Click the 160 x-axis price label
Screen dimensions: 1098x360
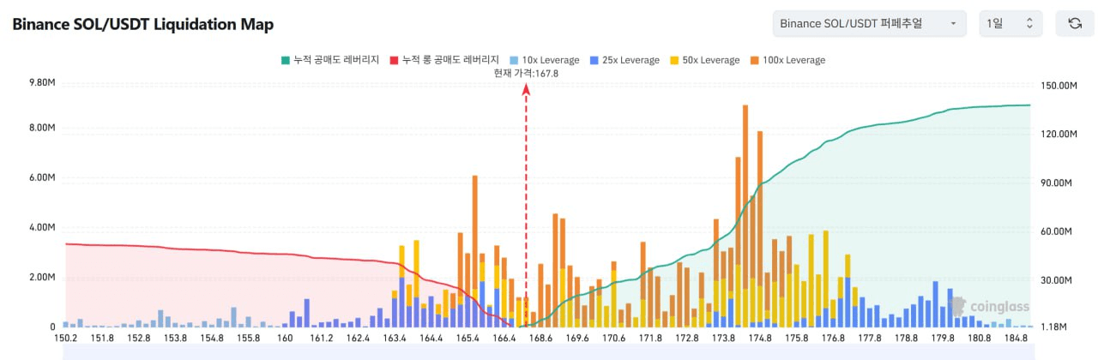pos(286,339)
